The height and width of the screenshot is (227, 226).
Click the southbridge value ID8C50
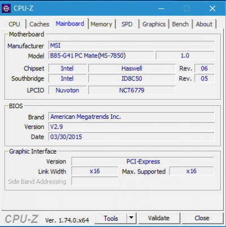(132, 78)
